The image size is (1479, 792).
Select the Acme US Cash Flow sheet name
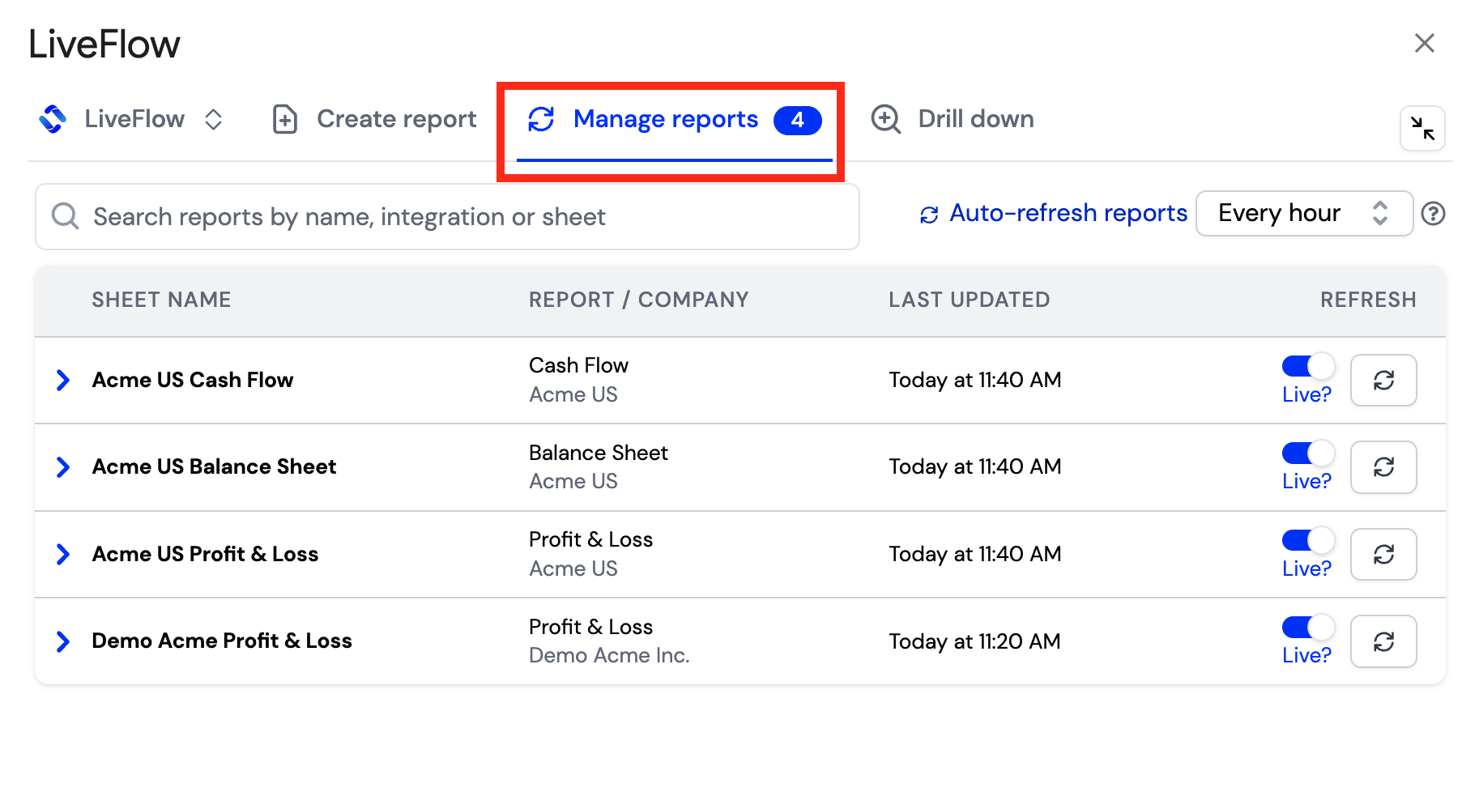click(193, 380)
